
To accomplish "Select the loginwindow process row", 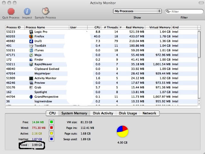I will click(x=101, y=101).
